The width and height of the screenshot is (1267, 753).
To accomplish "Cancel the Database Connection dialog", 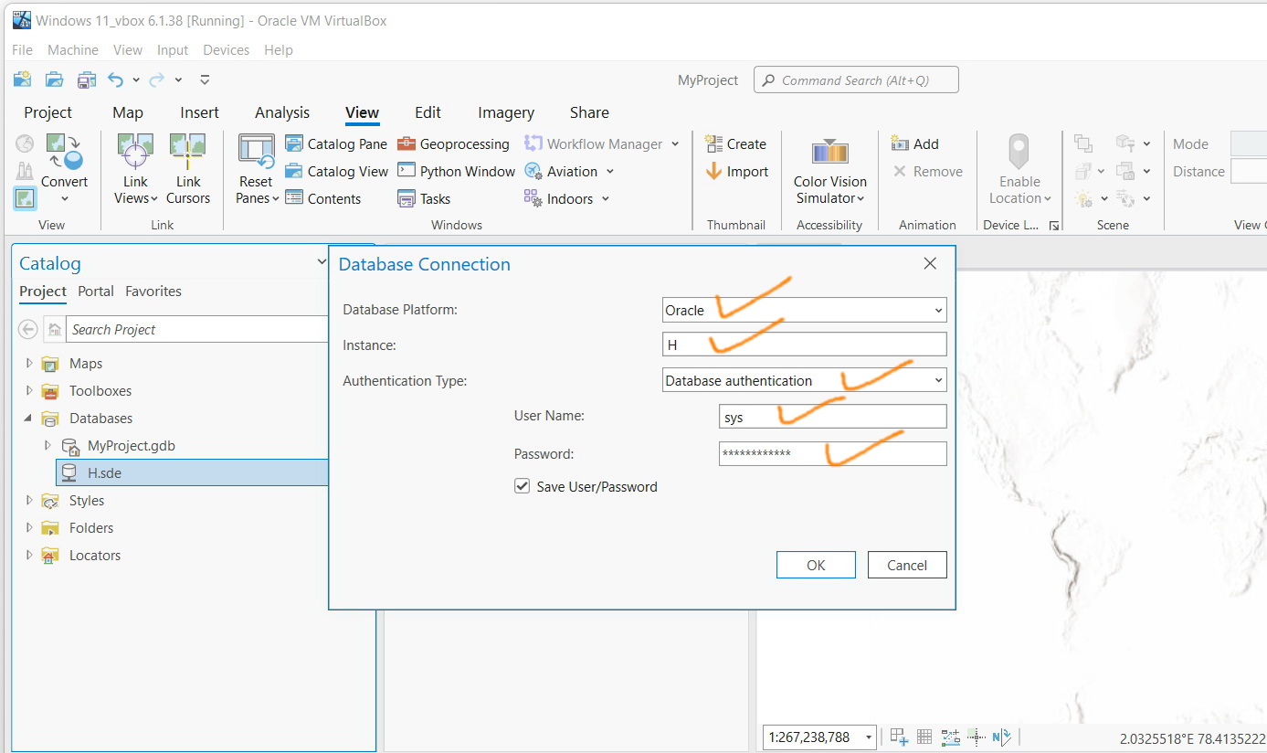I will tap(907, 565).
